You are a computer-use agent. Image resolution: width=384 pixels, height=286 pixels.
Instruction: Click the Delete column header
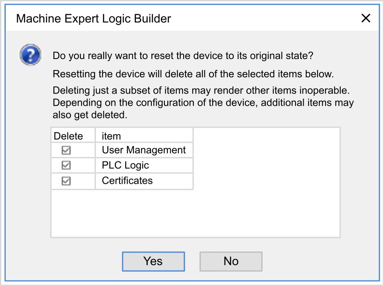(x=69, y=136)
